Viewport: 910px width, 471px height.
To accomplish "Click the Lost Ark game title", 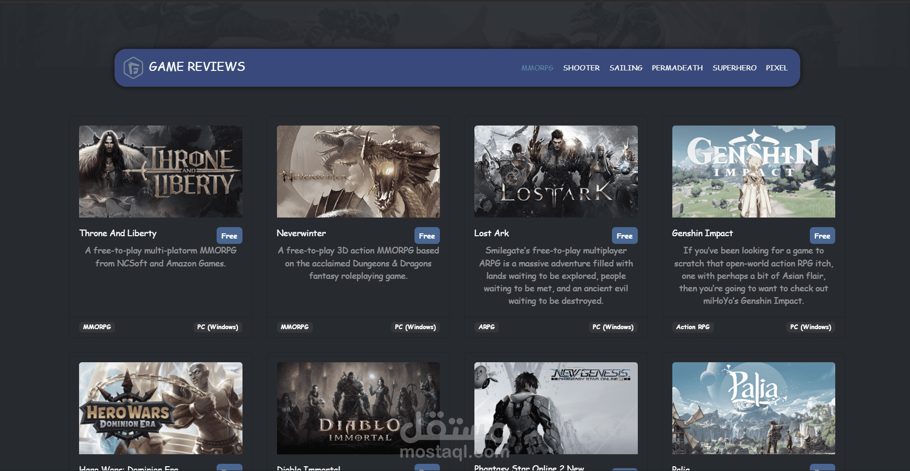I will (492, 233).
